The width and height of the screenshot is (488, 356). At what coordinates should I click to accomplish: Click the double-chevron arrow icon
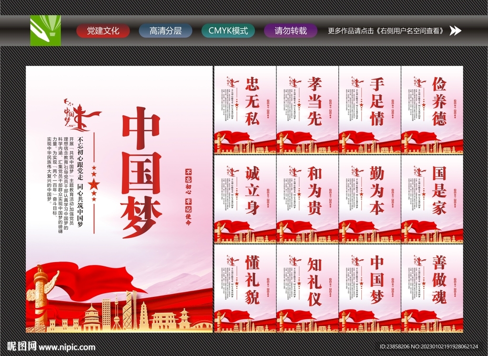(456, 31)
